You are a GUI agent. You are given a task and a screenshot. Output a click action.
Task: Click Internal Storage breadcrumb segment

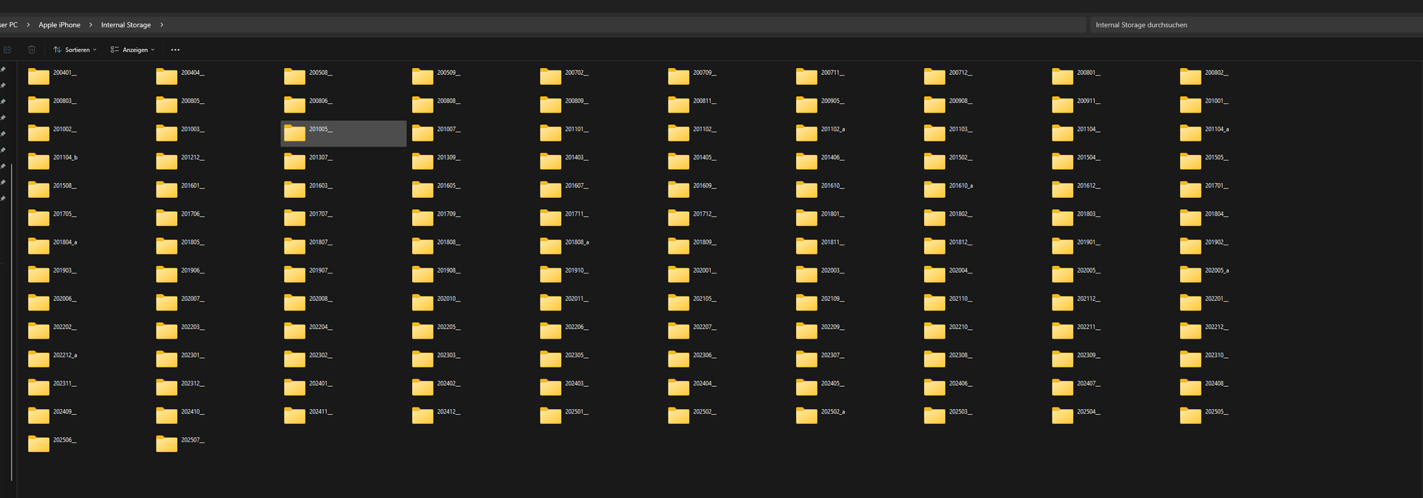126,25
